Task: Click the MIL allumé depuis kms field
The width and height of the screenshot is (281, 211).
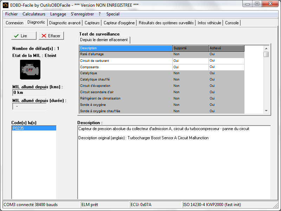Action: point(30,92)
